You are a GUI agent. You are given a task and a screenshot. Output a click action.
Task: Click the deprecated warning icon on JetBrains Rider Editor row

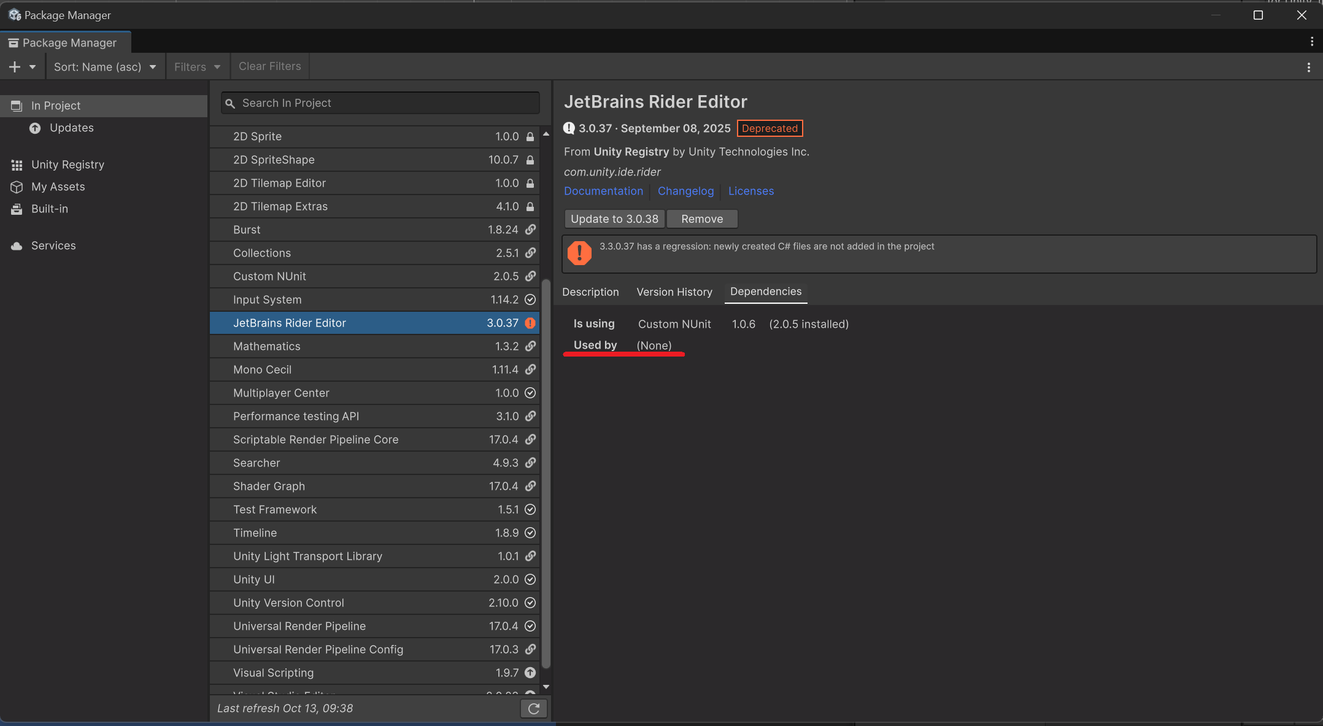click(530, 323)
